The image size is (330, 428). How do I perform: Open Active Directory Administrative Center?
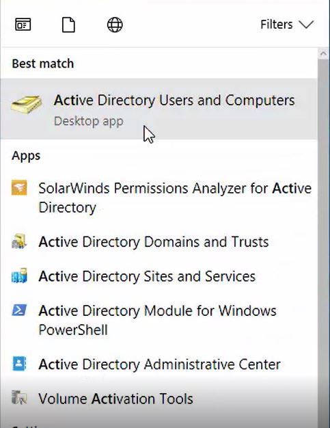(159, 364)
